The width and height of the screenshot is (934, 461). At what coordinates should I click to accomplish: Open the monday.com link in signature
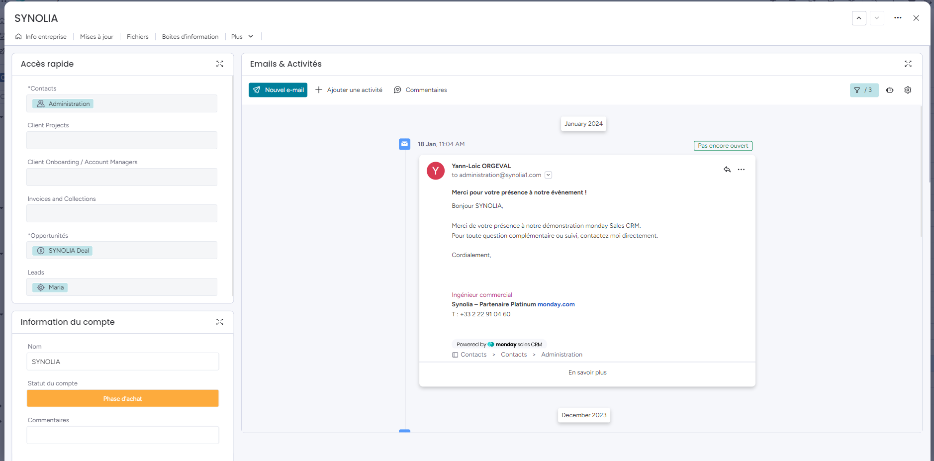point(556,304)
